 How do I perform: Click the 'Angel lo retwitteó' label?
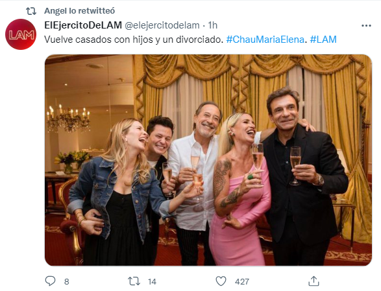79,11
